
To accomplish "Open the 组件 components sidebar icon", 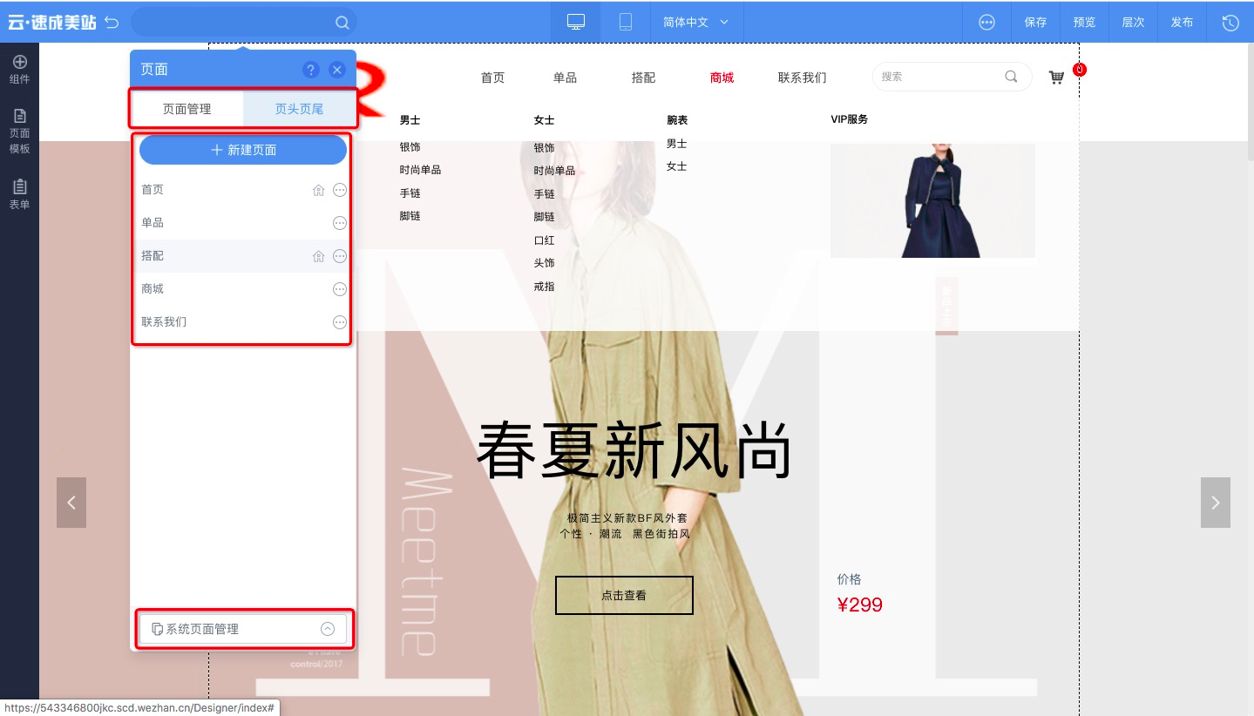I will coord(19,69).
